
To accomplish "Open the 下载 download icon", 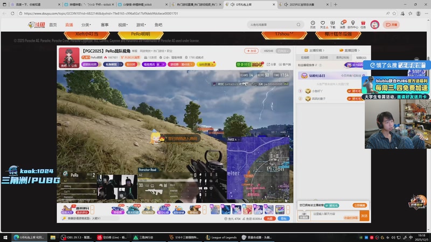I will (332, 24).
